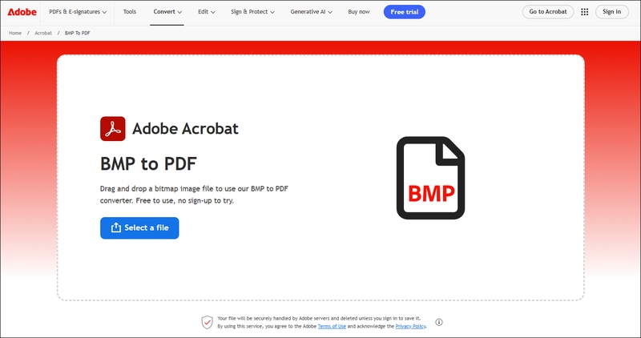Click the info icon beside privacy notice
641x338 pixels.
pos(439,322)
